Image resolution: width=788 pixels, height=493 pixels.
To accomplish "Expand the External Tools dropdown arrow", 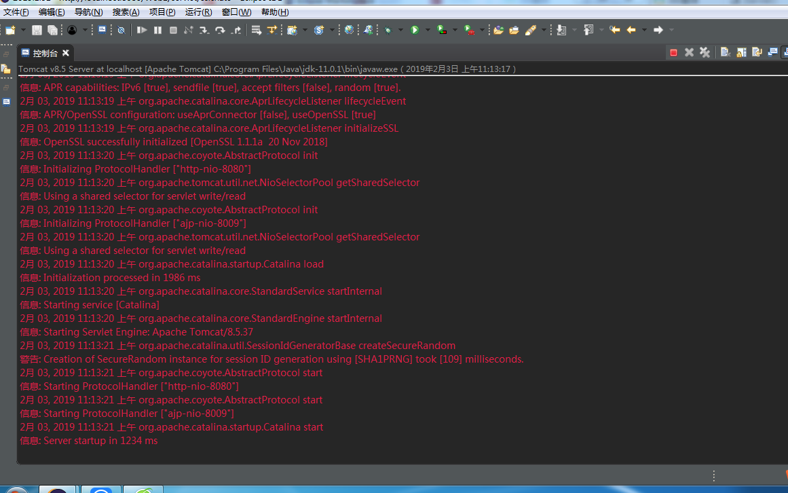I will 482,30.
